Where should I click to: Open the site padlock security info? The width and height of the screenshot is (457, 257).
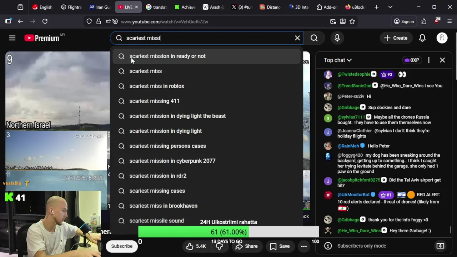click(99, 21)
